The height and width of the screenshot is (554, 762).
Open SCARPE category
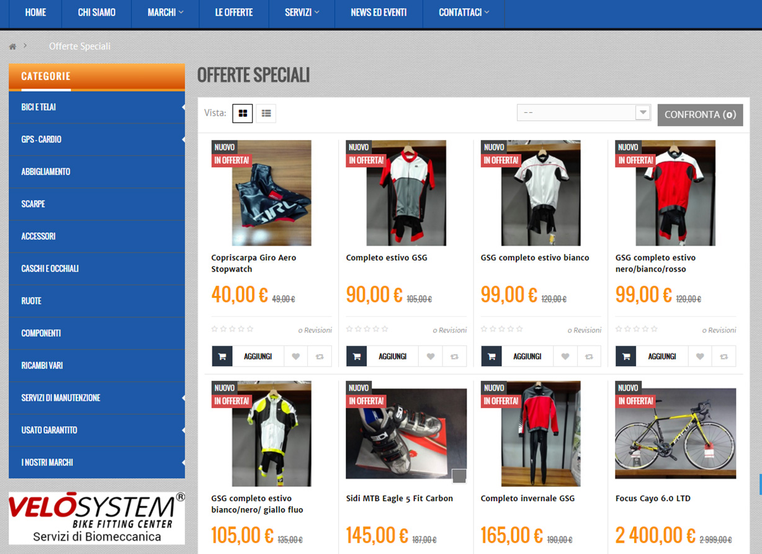97,204
